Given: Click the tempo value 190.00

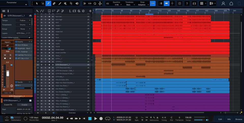Looking at the screenshot, I should [x=188, y=117].
